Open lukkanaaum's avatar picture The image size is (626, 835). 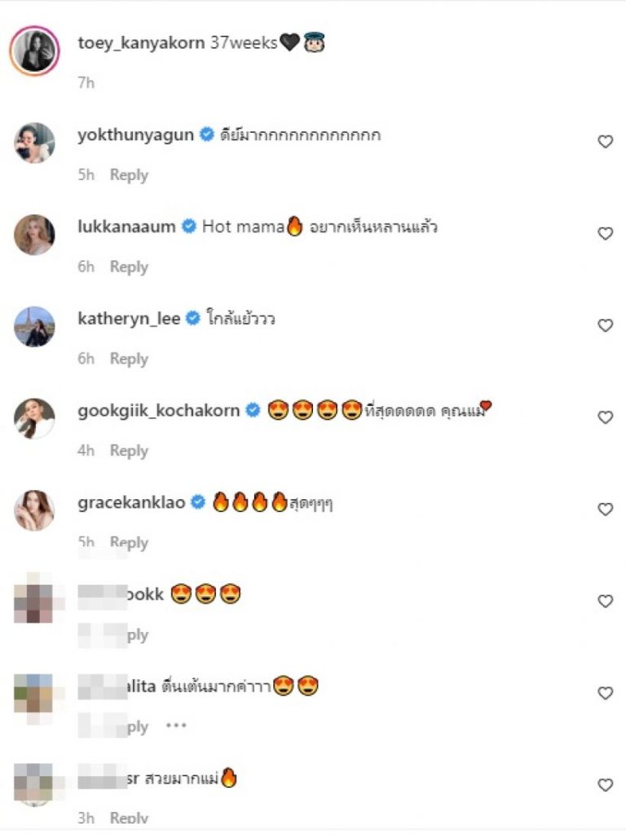[x=34, y=235]
